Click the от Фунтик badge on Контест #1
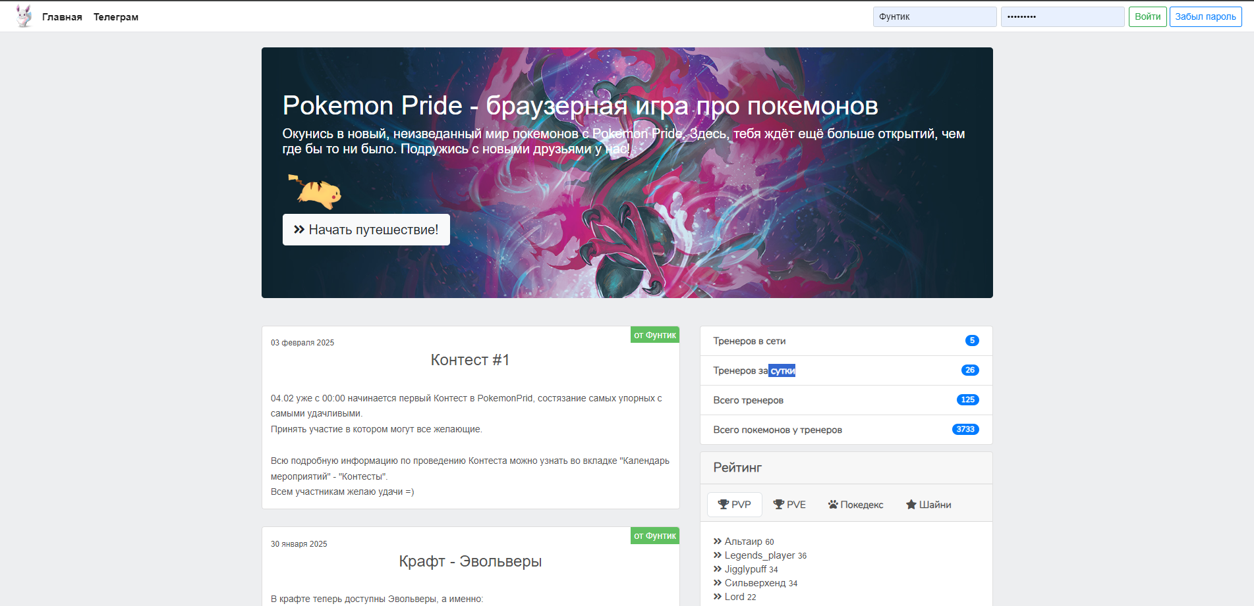Viewport: 1254px width, 606px height. pyautogui.click(x=655, y=335)
